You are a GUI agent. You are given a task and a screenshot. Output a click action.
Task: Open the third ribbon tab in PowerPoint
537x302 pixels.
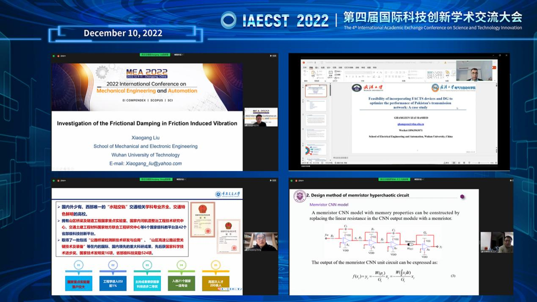tap(317, 67)
